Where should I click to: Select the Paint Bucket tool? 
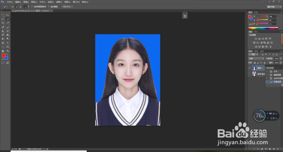(8, 35)
